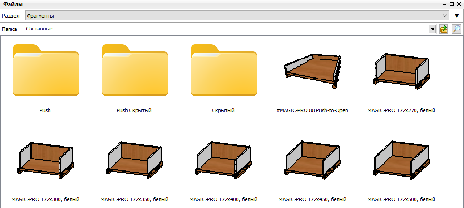This screenshot has width=464, height=208.
Task: Click the MAGIC-PRO 172x450, белый label
Action: (x=312, y=199)
